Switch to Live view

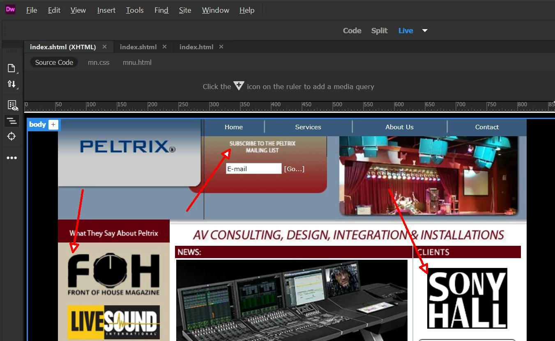405,30
